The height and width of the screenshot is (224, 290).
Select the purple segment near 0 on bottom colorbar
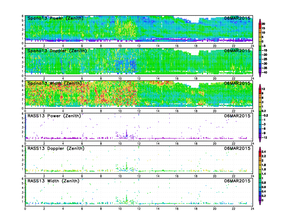pyautogui.click(x=260, y=198)
